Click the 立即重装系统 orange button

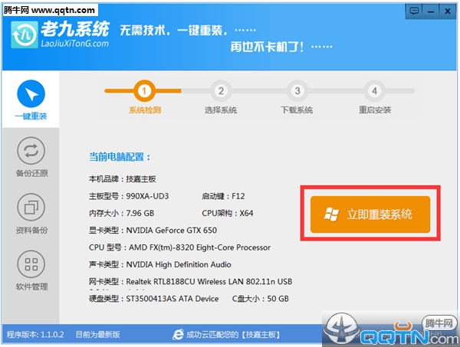point(370,214)
